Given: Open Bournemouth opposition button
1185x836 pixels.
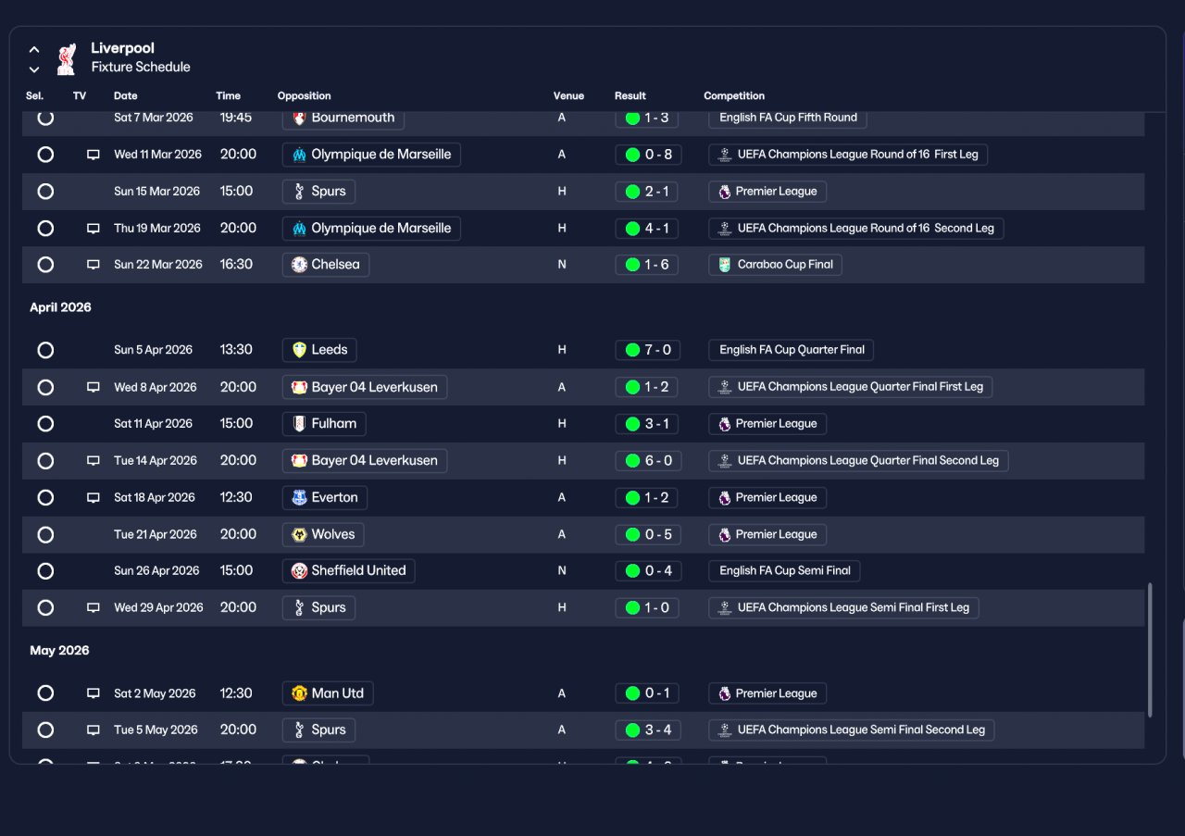Looking at the screenshot, I should point(343,119).
